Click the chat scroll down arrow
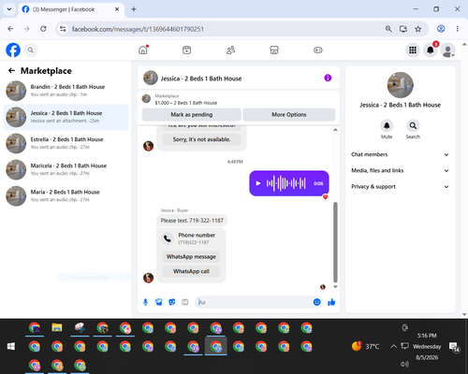 pyautogui.click(x=335, y=287)
